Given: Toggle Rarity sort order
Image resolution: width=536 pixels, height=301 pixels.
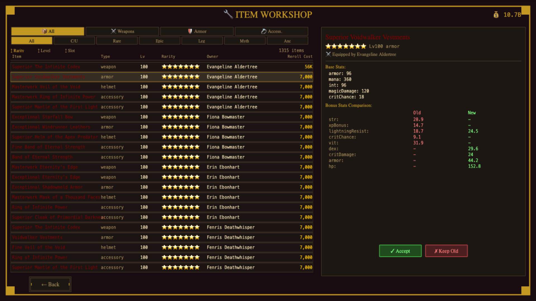Looking at the screenshot, I should [18, 51].
